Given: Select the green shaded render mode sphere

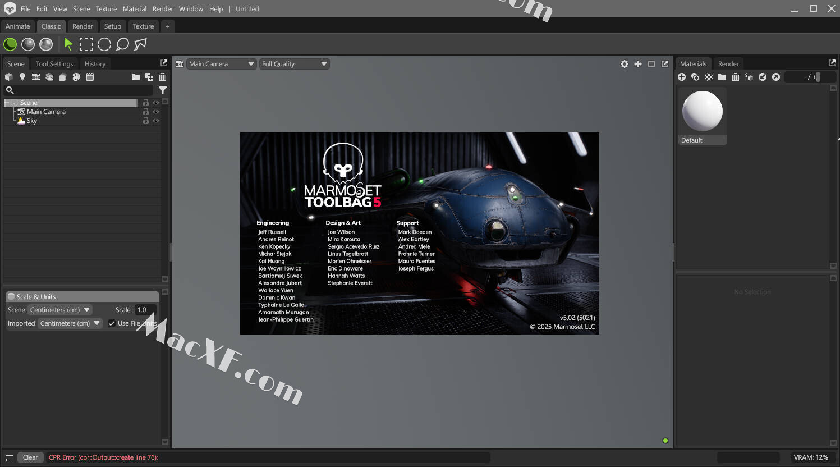Looking at the screenshot, I should 10,44.
